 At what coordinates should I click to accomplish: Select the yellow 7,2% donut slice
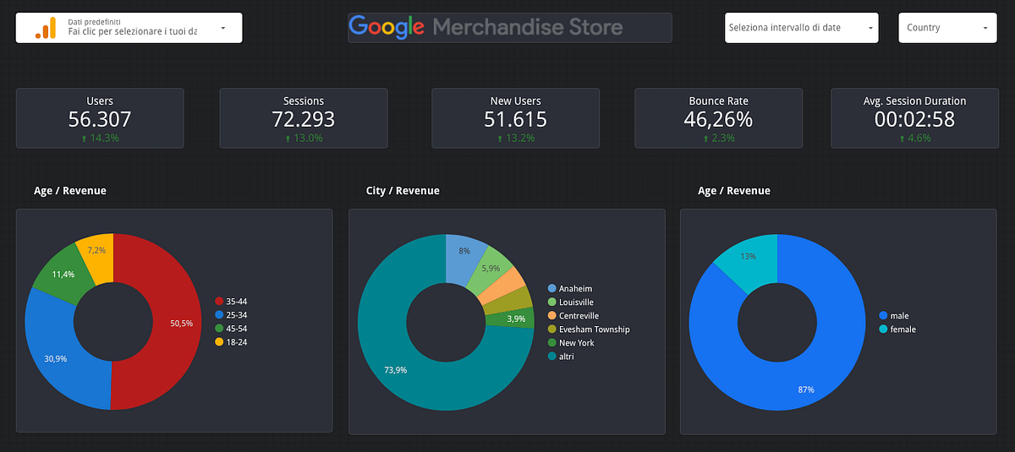tap(96, 251)
